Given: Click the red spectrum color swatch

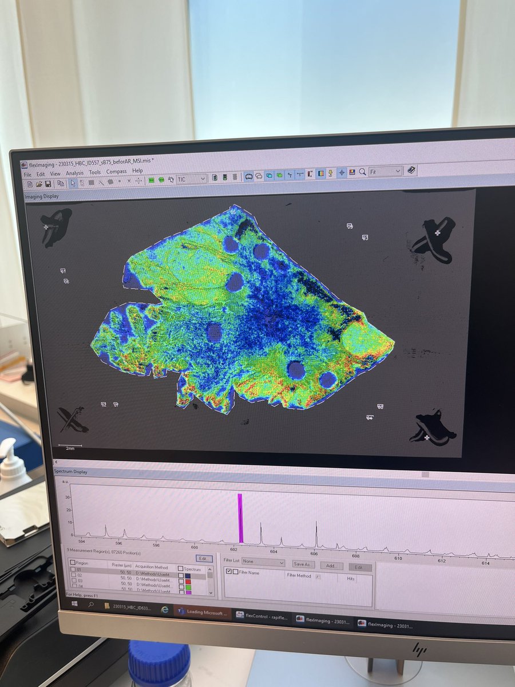Looking at the screenshot, I should (188, 581).
